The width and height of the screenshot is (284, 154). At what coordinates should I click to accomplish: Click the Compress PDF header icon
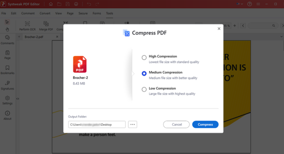(x=126, y=33)
